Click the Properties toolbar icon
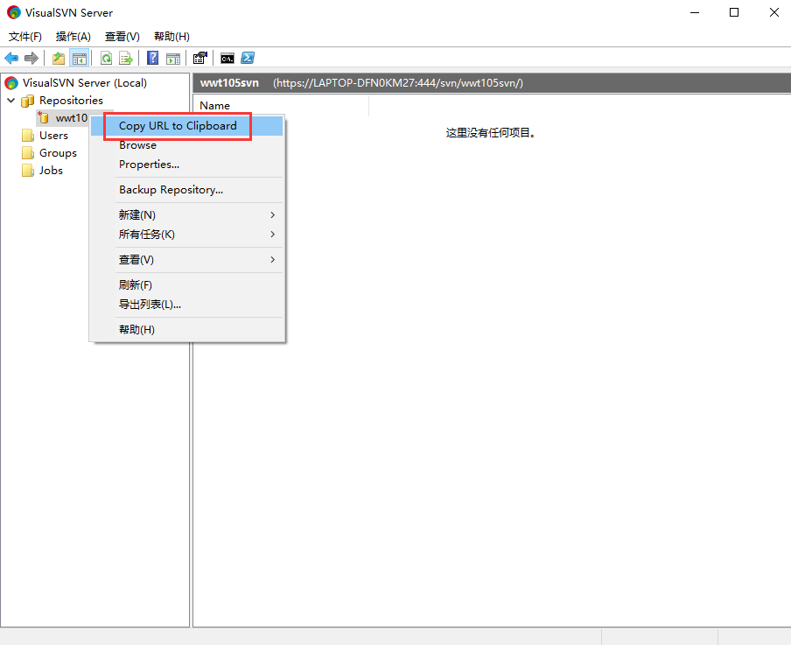This screenshot has height=645, width=791. pyautogui.click(x=200, y=59)
